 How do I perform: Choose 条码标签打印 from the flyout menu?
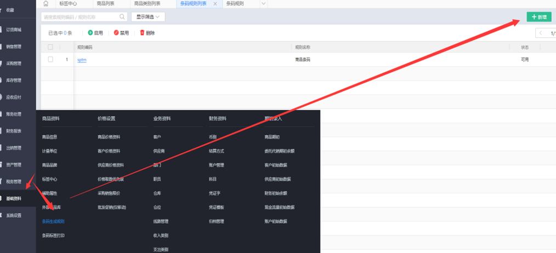pos(53,235)
